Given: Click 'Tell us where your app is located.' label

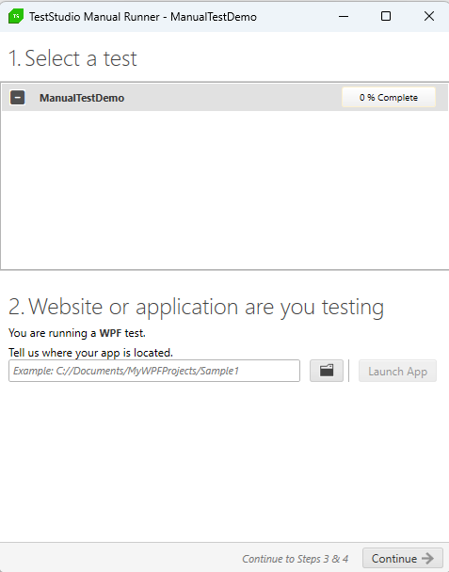Looking at the screenshot, I should [90, 353].
